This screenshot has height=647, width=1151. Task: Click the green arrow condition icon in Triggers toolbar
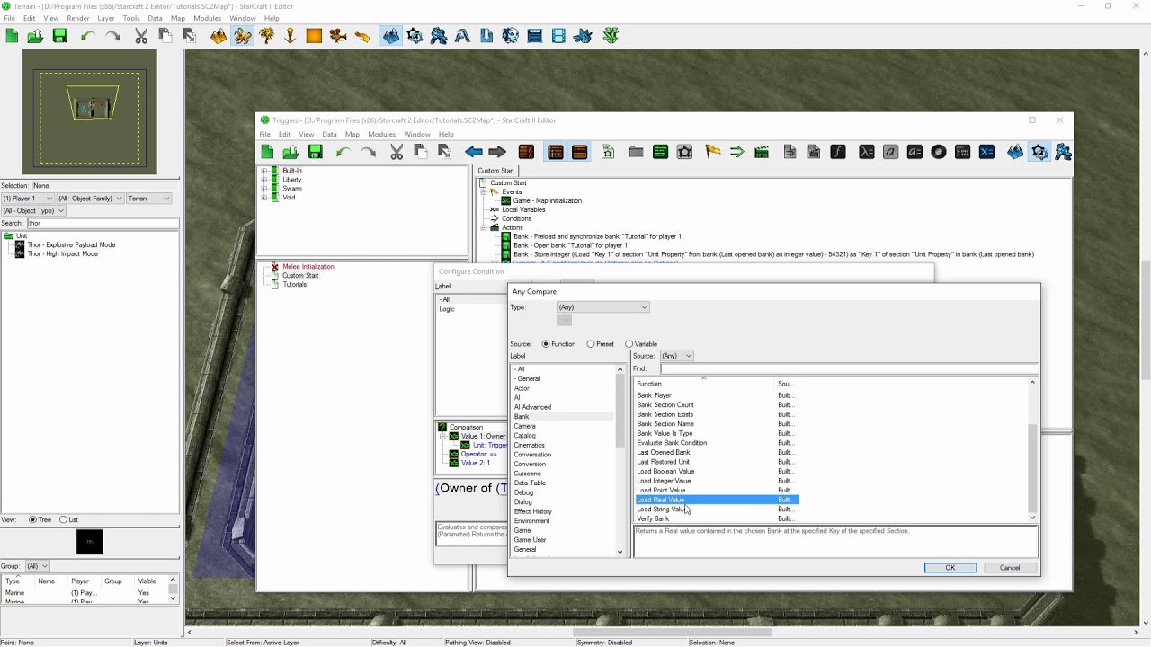pos(737,152)
